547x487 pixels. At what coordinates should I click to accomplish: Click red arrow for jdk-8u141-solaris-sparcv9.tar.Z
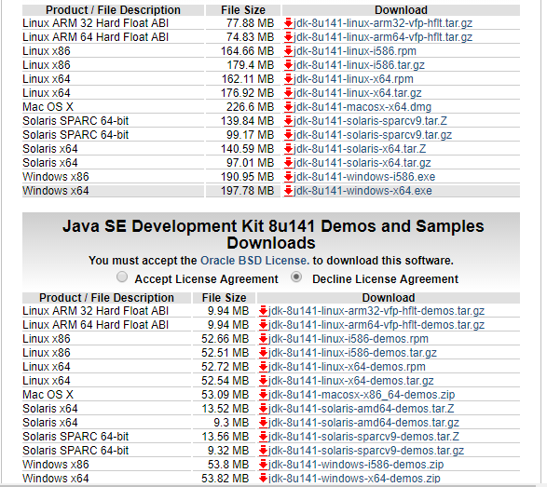pos(288,121)
